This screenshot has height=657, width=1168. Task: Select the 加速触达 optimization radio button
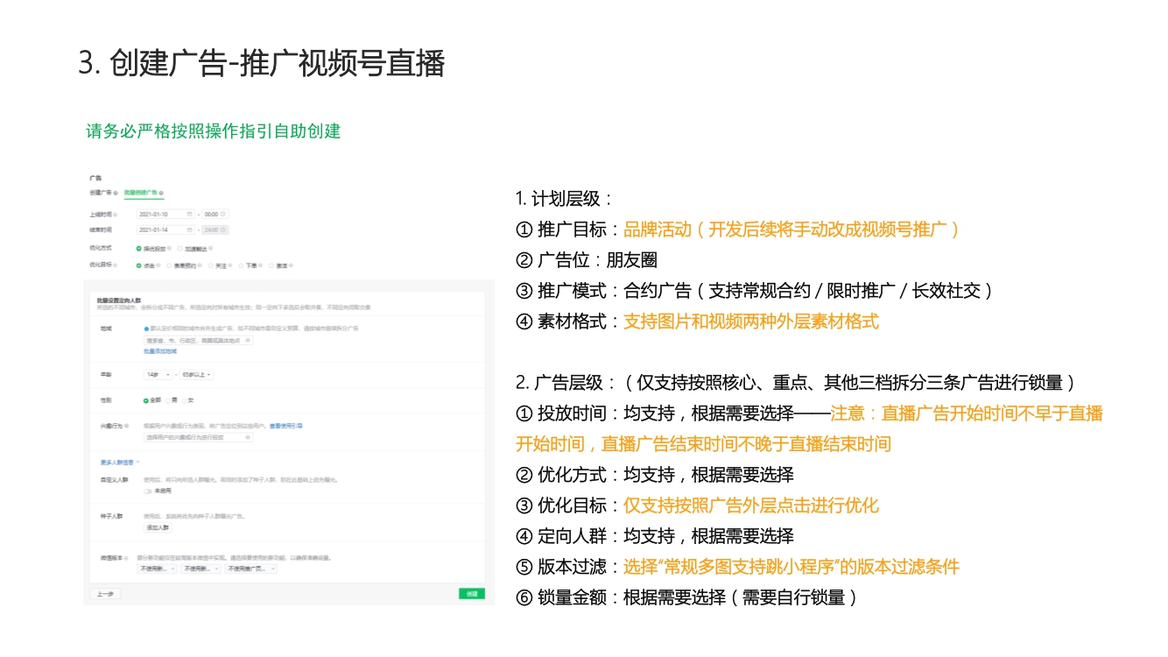[179, 249]
